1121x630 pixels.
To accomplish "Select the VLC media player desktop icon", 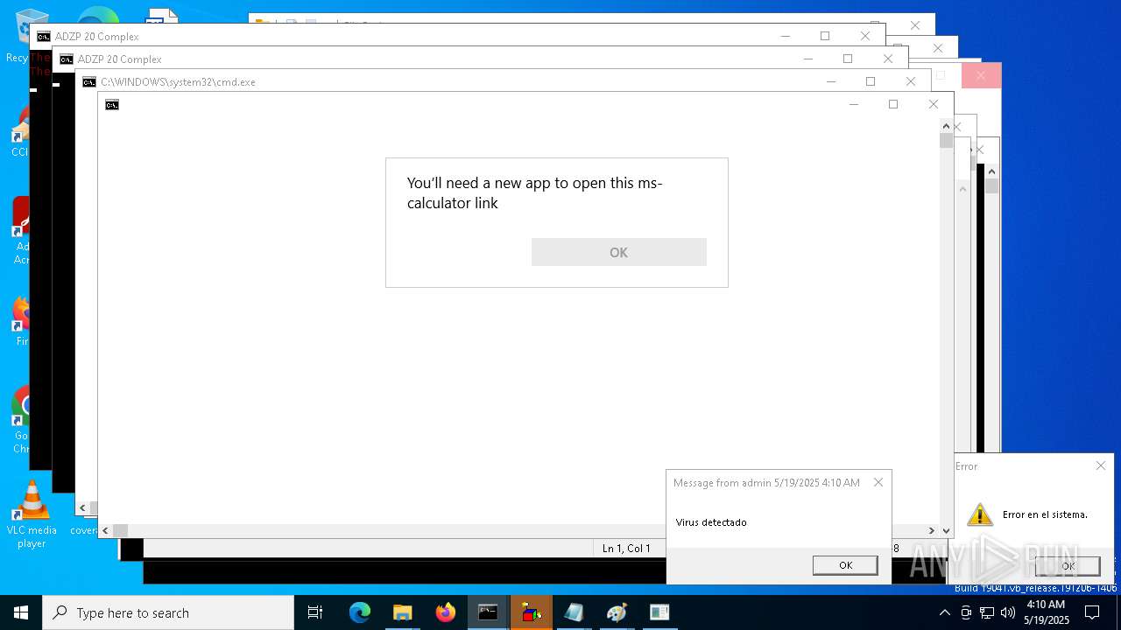I will click(x=32, y=514).
